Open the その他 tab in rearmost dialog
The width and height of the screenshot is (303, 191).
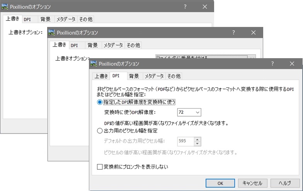(86, 19)
